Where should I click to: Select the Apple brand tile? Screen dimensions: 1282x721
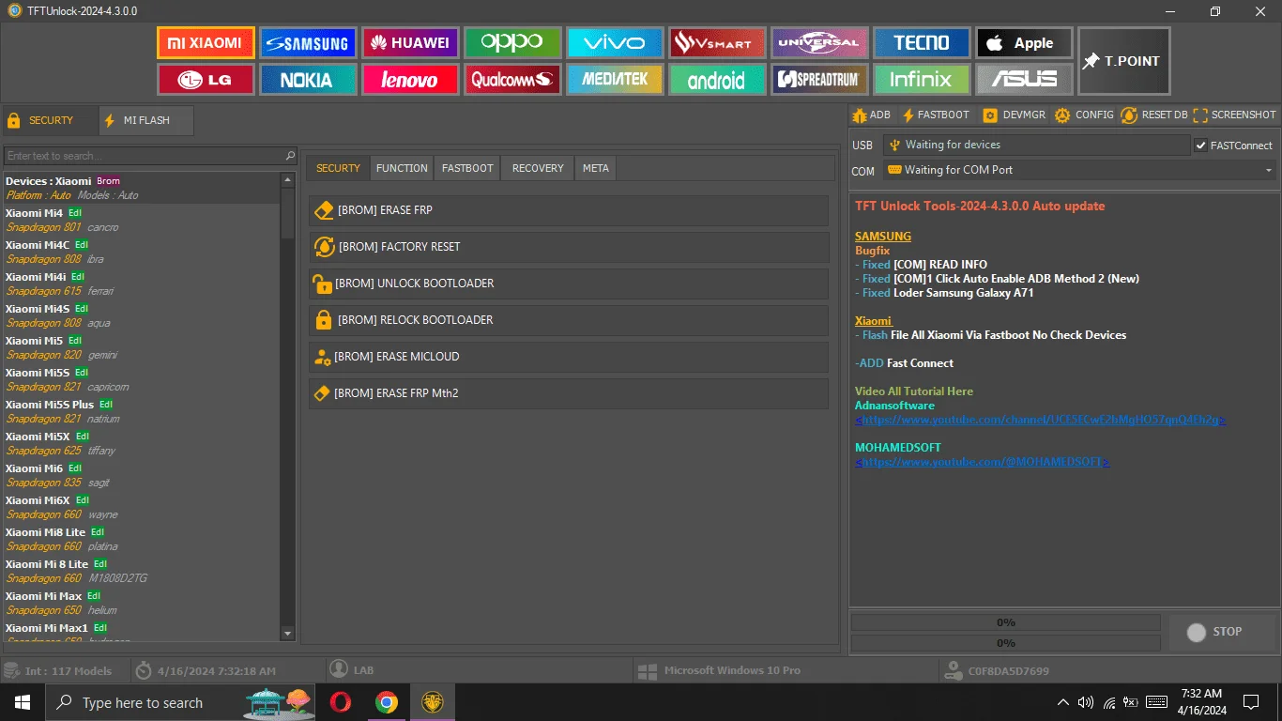[x=1024, y=43]
